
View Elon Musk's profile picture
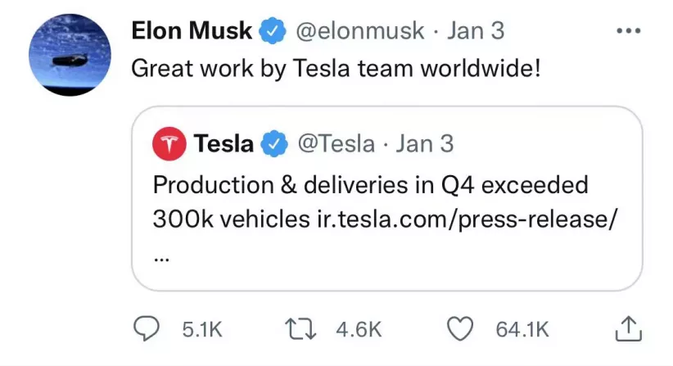(x=70, y=55)
